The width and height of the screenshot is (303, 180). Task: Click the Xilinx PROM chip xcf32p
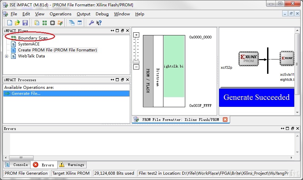[249, 59]
